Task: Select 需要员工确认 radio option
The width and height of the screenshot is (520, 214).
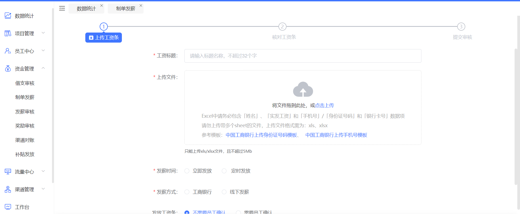Action: tap(238, 212)
